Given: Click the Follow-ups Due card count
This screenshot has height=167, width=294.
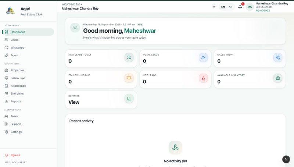Looking at the screenshot, I should 70,82.
